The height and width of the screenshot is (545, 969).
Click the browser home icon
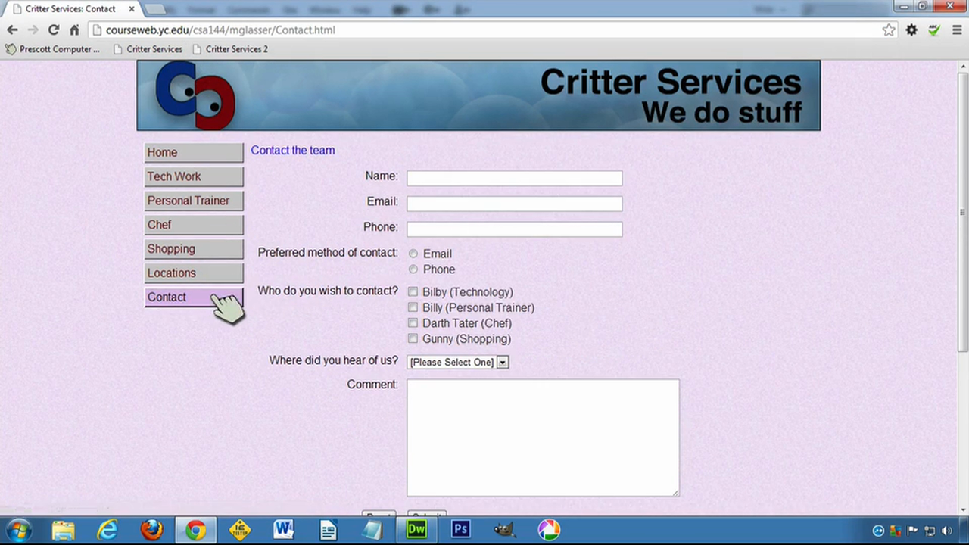(74, 30)
